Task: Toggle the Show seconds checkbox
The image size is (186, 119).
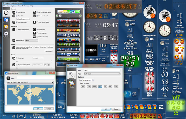Action: pos(17,12)
